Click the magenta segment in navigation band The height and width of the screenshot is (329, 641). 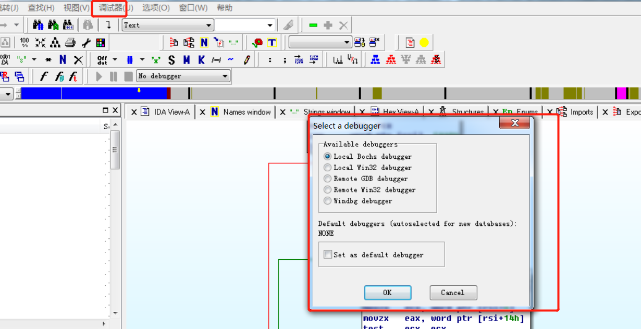click(621, 93)
